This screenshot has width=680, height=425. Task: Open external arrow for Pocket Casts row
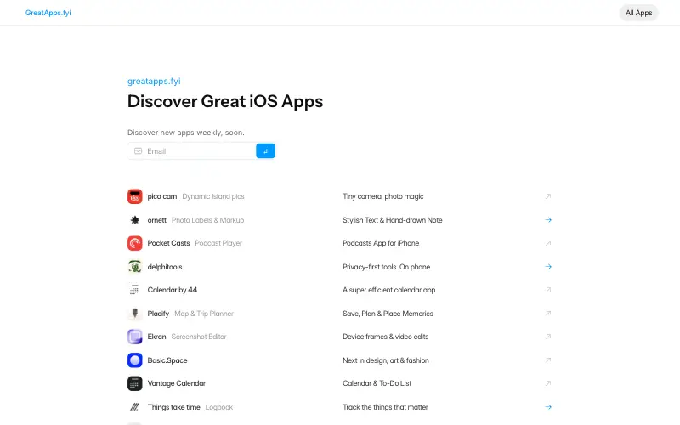coord(548,243)
